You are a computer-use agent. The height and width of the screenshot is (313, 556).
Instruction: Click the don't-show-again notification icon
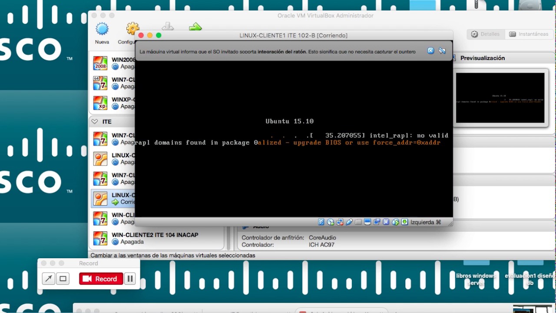coord(442,51)
